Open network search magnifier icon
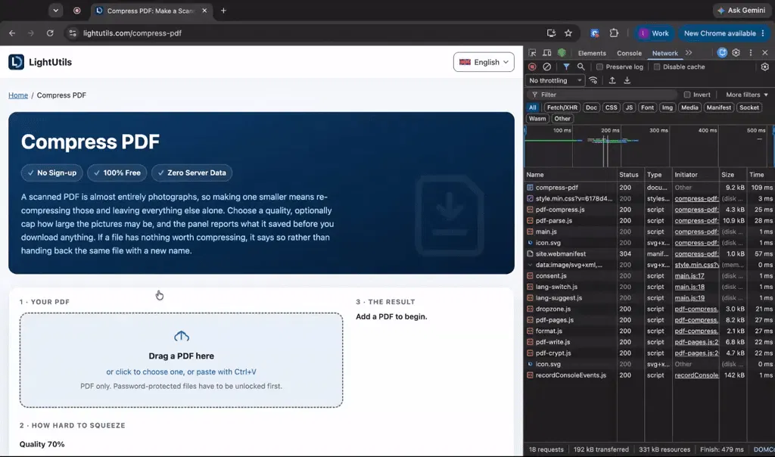This screenshot has width=775, height=457. pos(580,67)
